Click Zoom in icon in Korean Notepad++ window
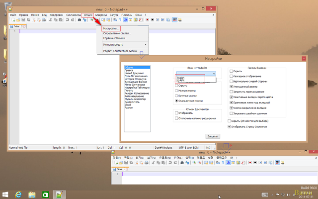318x199 pixels. pos(194,163)
